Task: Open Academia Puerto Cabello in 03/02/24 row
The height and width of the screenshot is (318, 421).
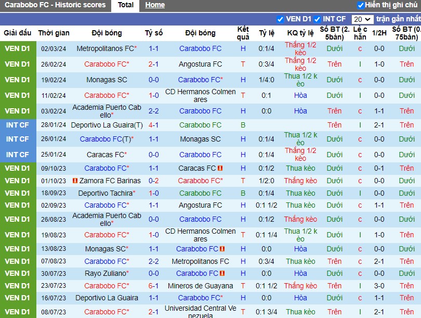Action: pos(107,111)
